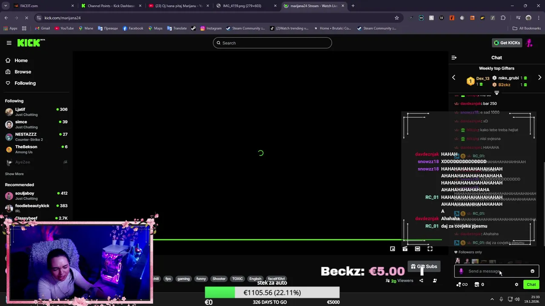Image resolution: width=545 pixels, height=306 pixels.
Task: Stop loading the page
Action: click(x=26, y=18)
